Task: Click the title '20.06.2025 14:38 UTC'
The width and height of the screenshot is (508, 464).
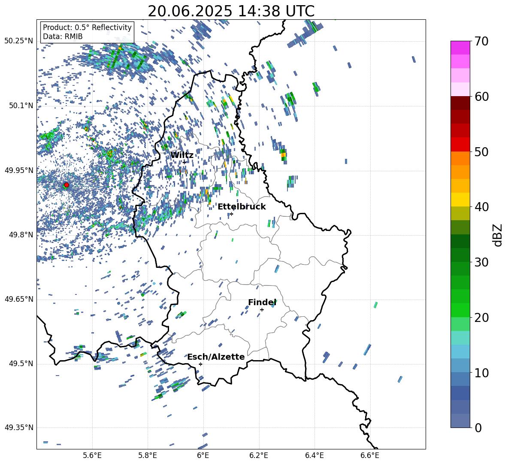Action: click(231, 11)
